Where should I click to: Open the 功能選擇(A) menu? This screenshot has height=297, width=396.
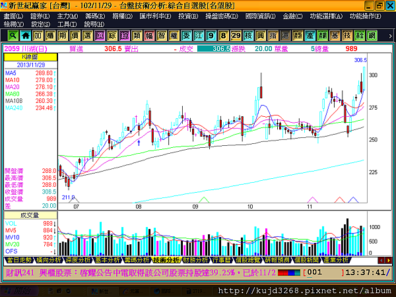(x=326, y=16)
